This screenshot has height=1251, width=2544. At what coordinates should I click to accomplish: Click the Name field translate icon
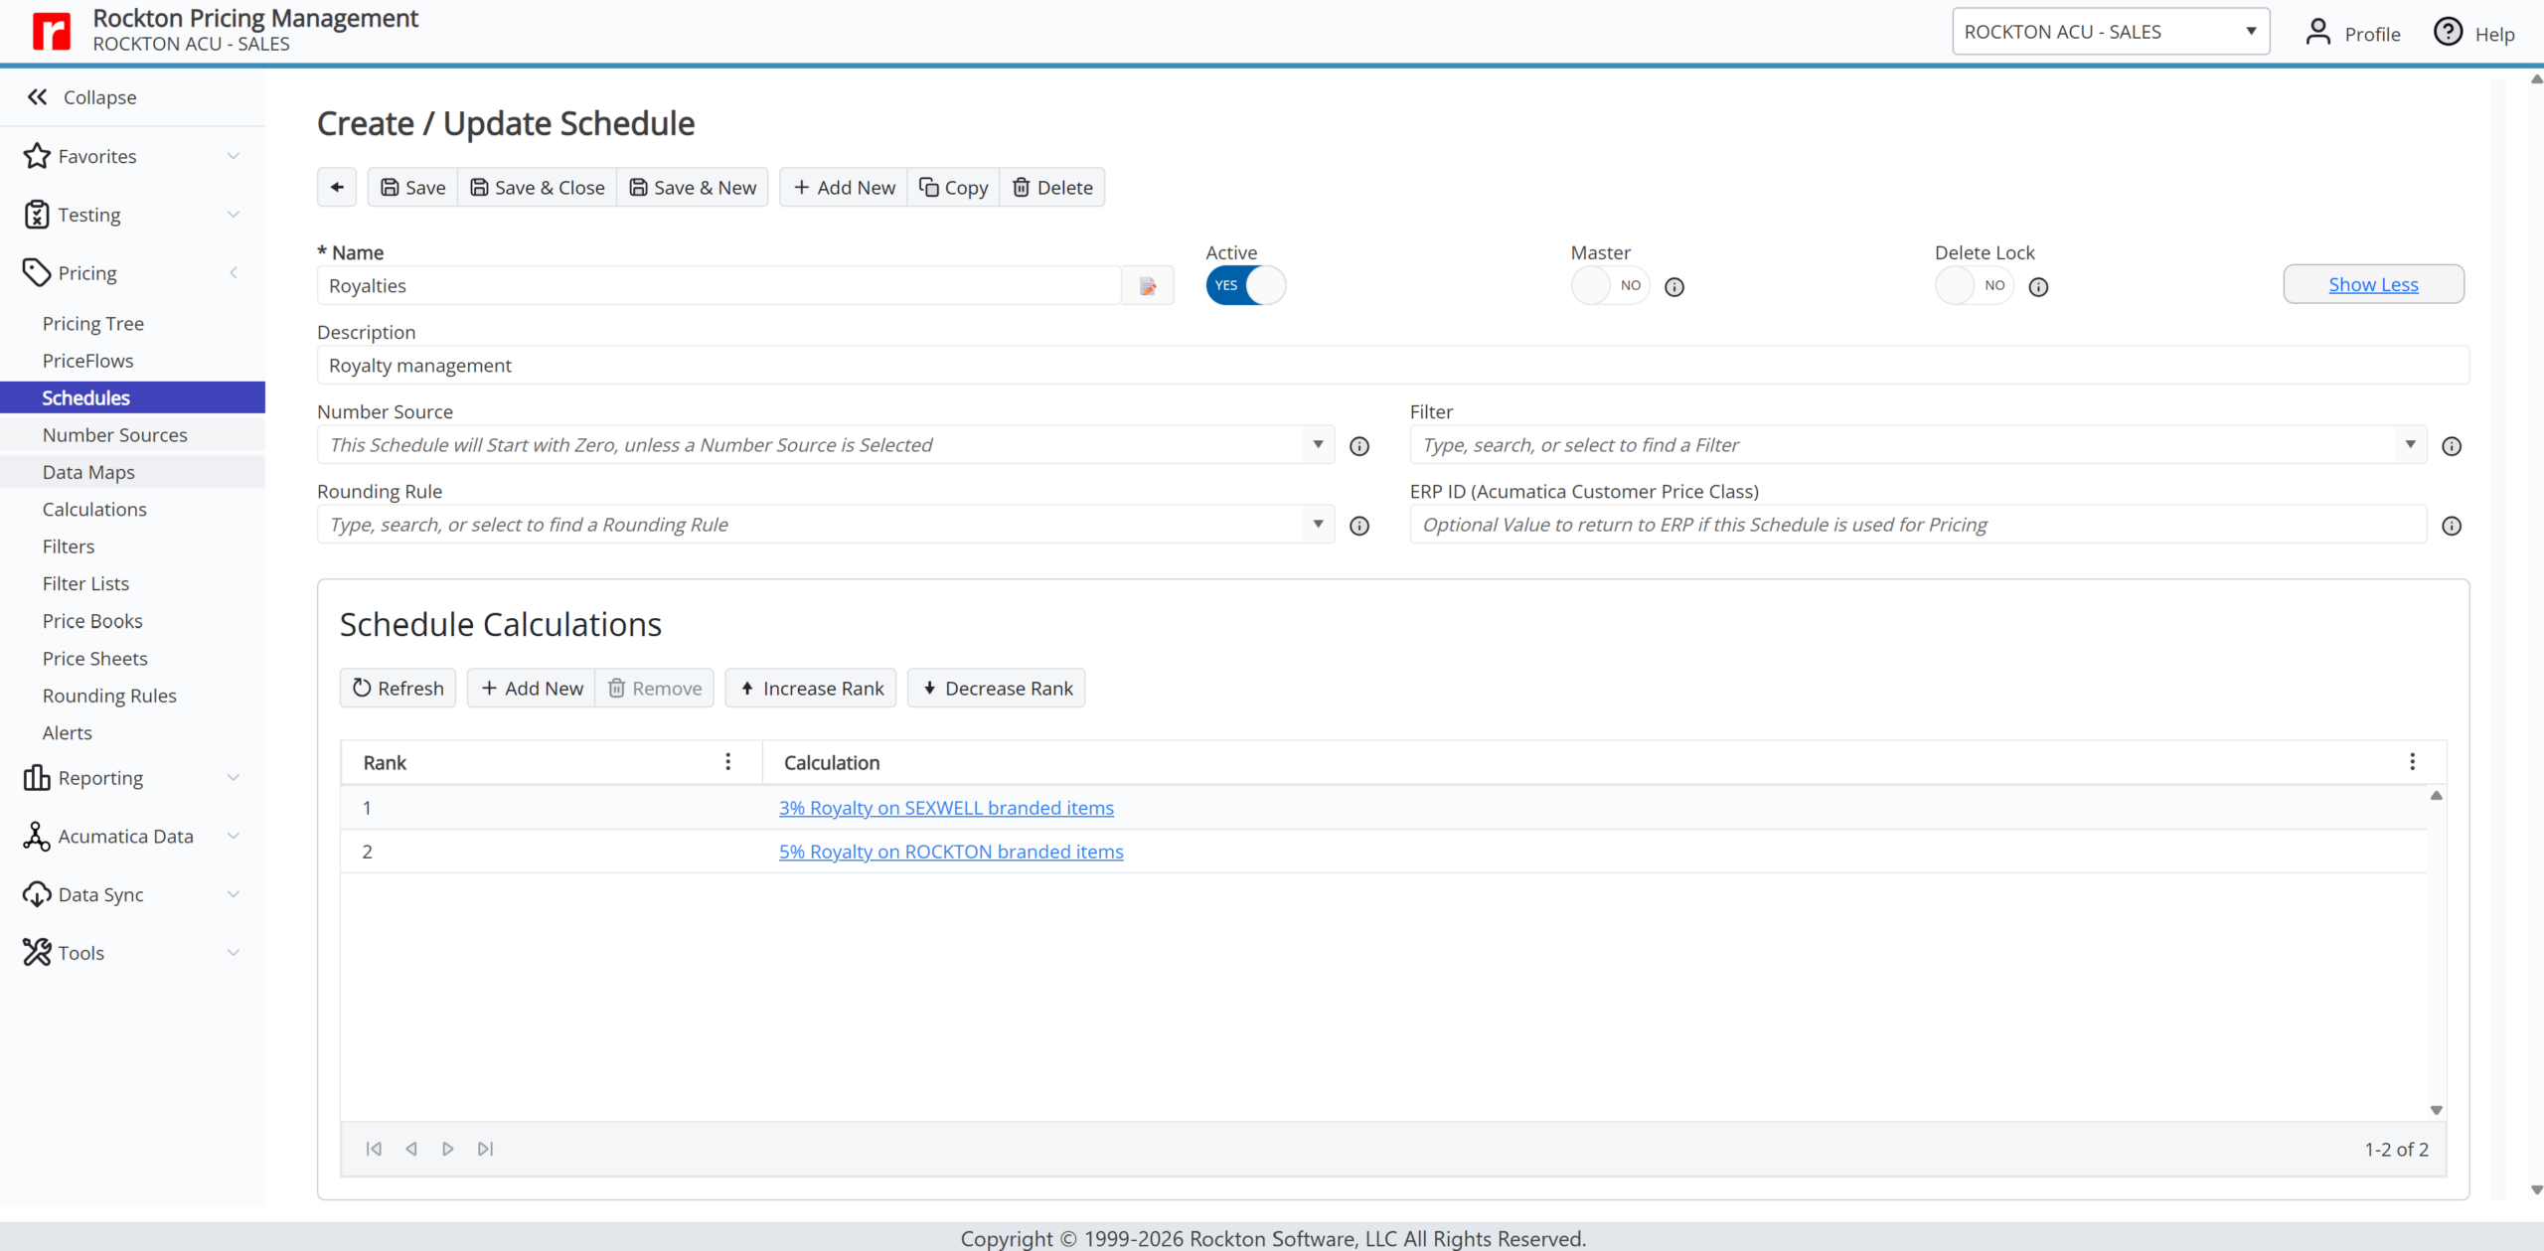point(1148,286)
